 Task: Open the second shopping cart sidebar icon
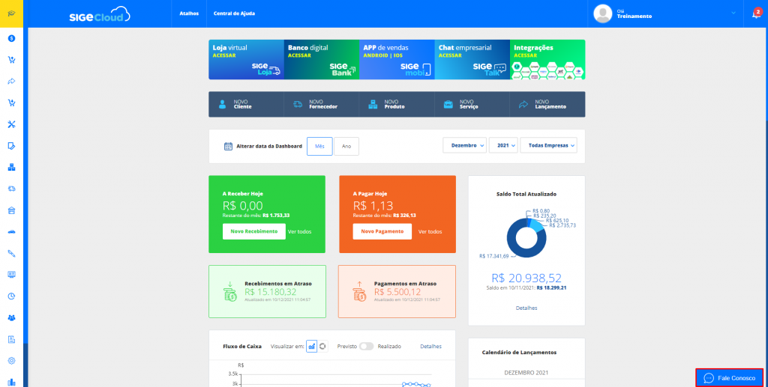coord(11,103)
